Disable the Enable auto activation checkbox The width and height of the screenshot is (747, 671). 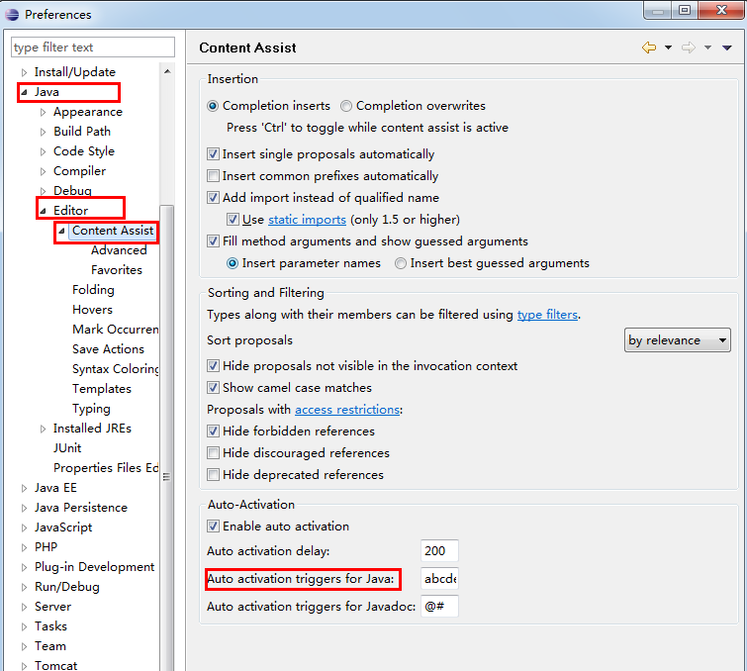[x=213, y=527]
